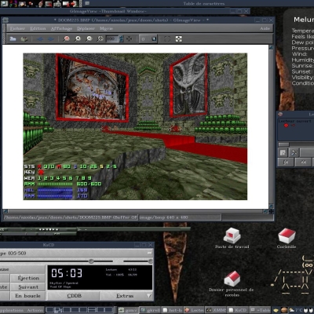Click the DOOM screenshot image in viewer

(x=135, y=126)
